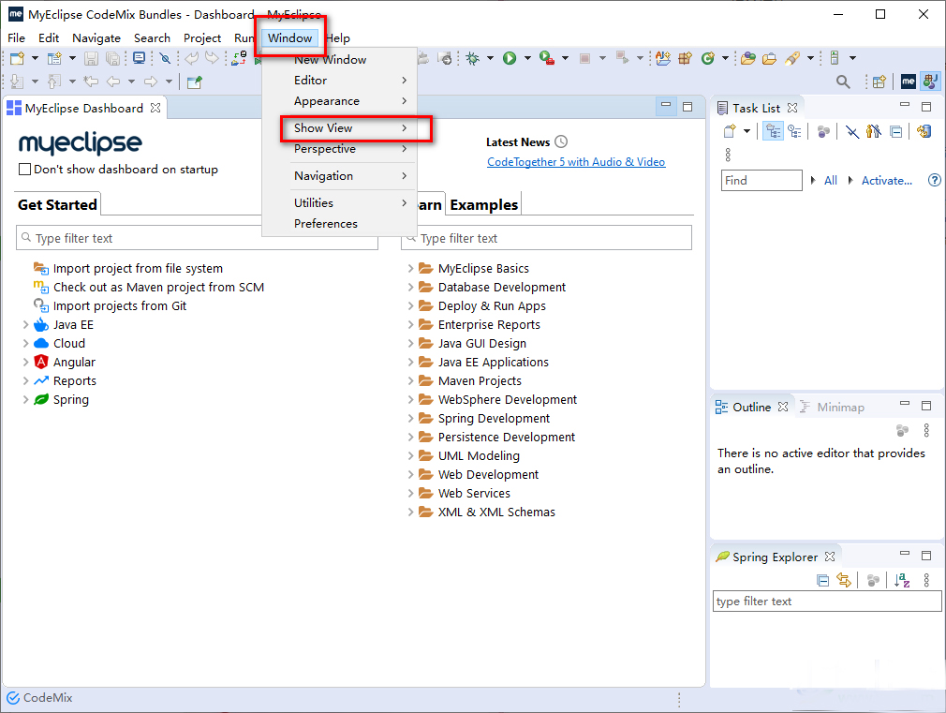
Task: Click the Open Perspective icon
Action: (x=879, y=82)
